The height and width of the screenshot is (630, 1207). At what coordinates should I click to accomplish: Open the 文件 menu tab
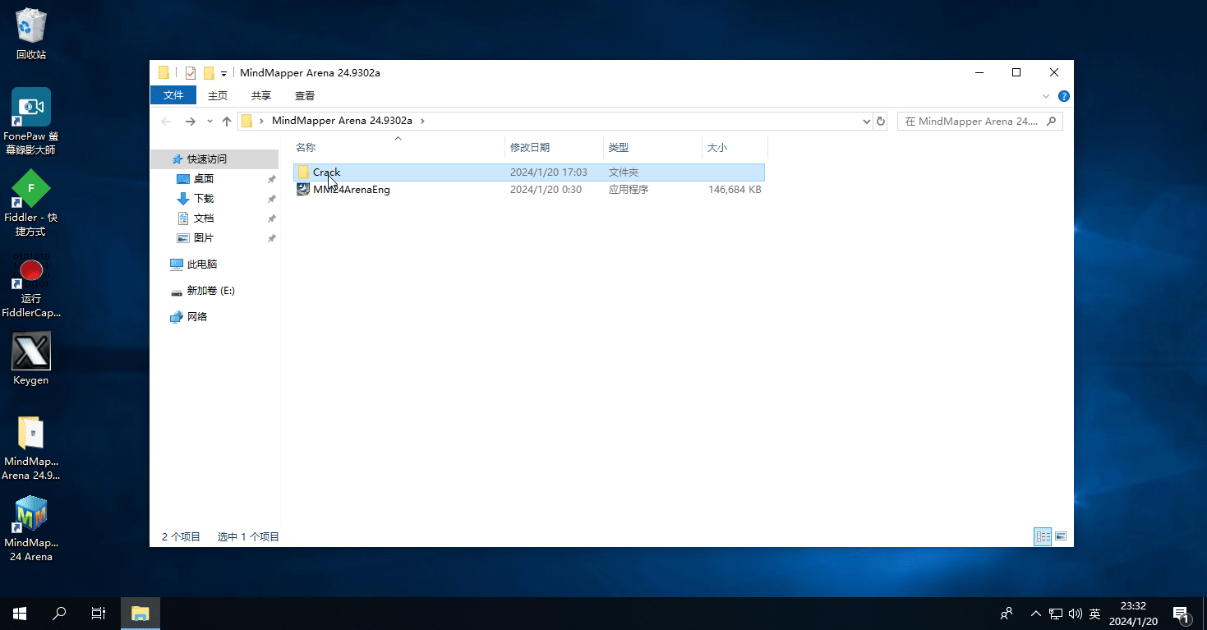point(173,95)
